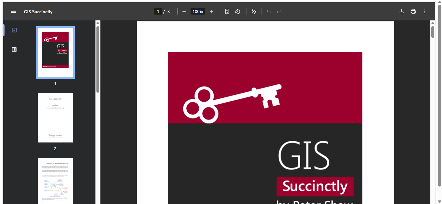Select the draw annotation tool

pos(254,11)
